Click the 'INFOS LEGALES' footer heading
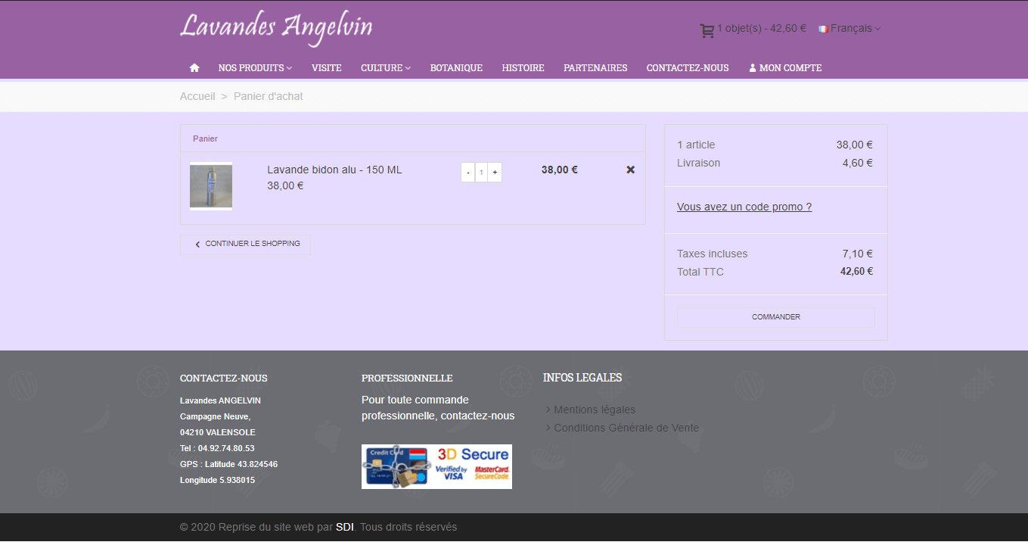This screenshot has width=1028, height=542. (582, 377)
